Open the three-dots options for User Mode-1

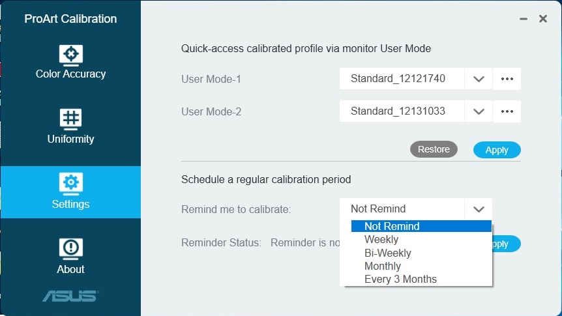(507, 79)
